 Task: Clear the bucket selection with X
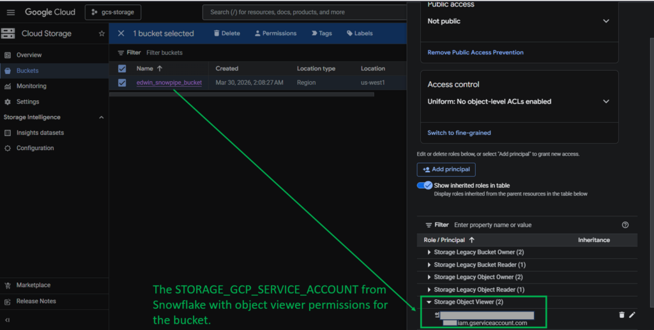click(121, 33)
